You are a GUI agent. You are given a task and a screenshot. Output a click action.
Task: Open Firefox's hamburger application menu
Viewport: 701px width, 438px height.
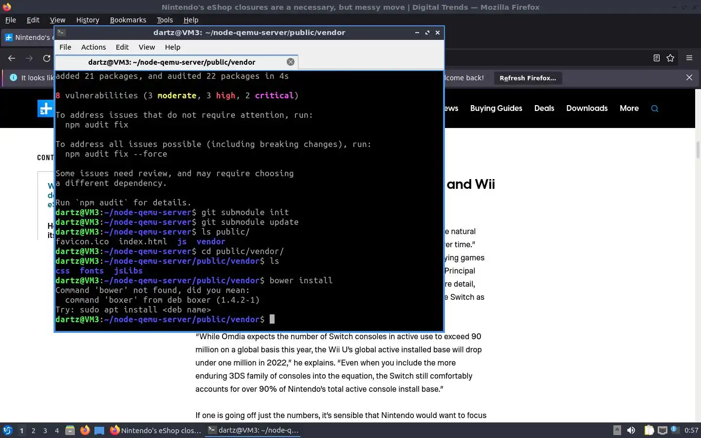[689, 58]
